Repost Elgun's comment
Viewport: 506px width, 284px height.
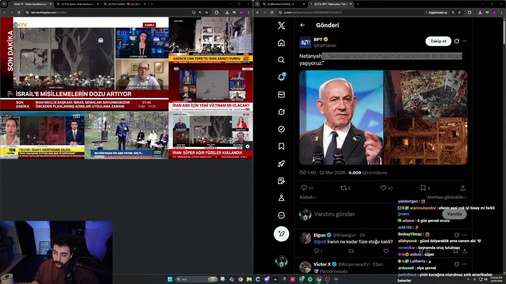(x=351, y=251)
